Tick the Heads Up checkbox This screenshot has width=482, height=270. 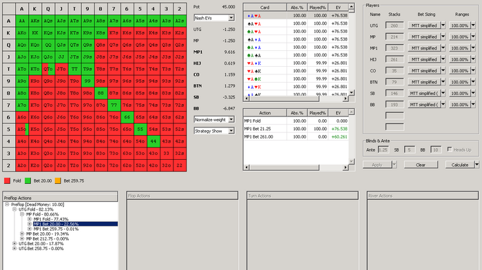tap(450, 149)
